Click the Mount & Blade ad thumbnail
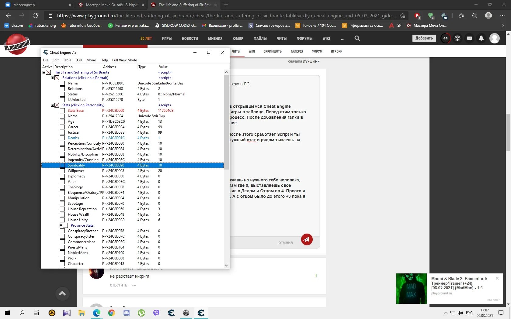Image resolution: width=511 pixels, height=319 pixels. (x=411, y=288)
